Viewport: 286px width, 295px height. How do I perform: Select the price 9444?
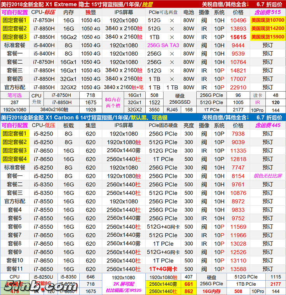tap(238, 45)
